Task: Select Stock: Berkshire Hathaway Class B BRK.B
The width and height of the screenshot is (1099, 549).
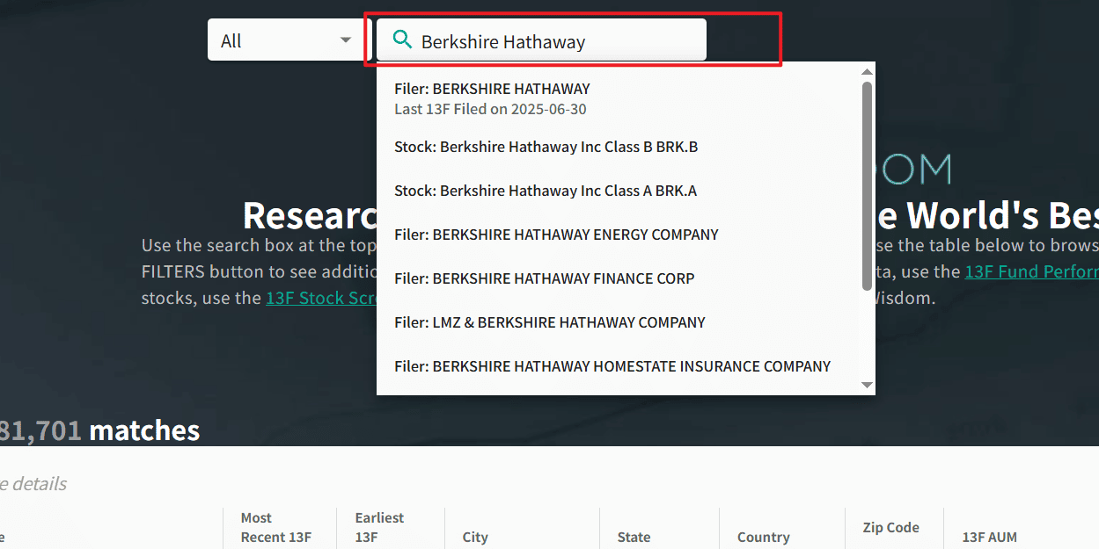Action: point(619,147)
